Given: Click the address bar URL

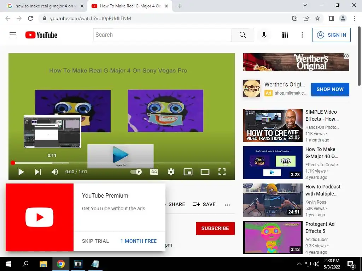Looking at the screenshot, I should click(90, 18).
